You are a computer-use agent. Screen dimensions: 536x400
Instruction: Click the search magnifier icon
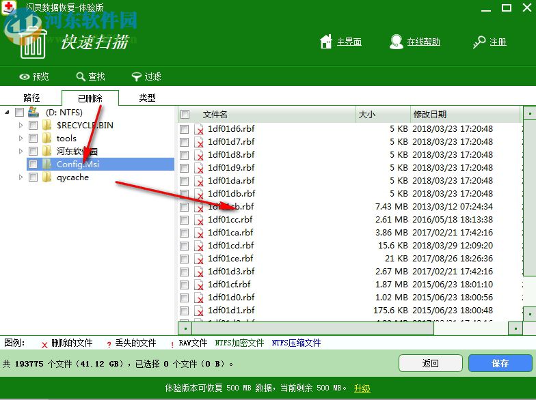pos(81,76)
